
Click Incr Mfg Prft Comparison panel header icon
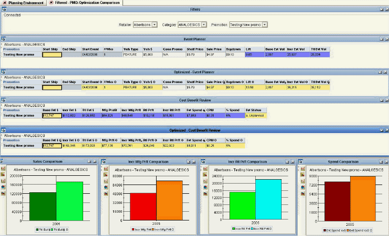pyautogui.click(x=104, y=161)
